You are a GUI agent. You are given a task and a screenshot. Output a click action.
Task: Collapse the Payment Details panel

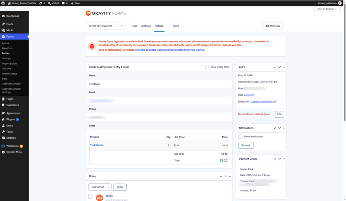coord(284,159)
